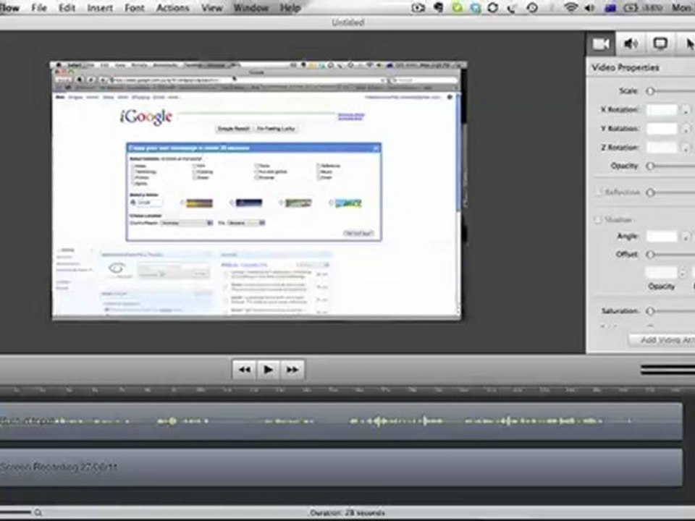The height and width of the screenshot is (521, 695).
Task: Click the field above the shadow Opacity label
Action: point(662,273)
